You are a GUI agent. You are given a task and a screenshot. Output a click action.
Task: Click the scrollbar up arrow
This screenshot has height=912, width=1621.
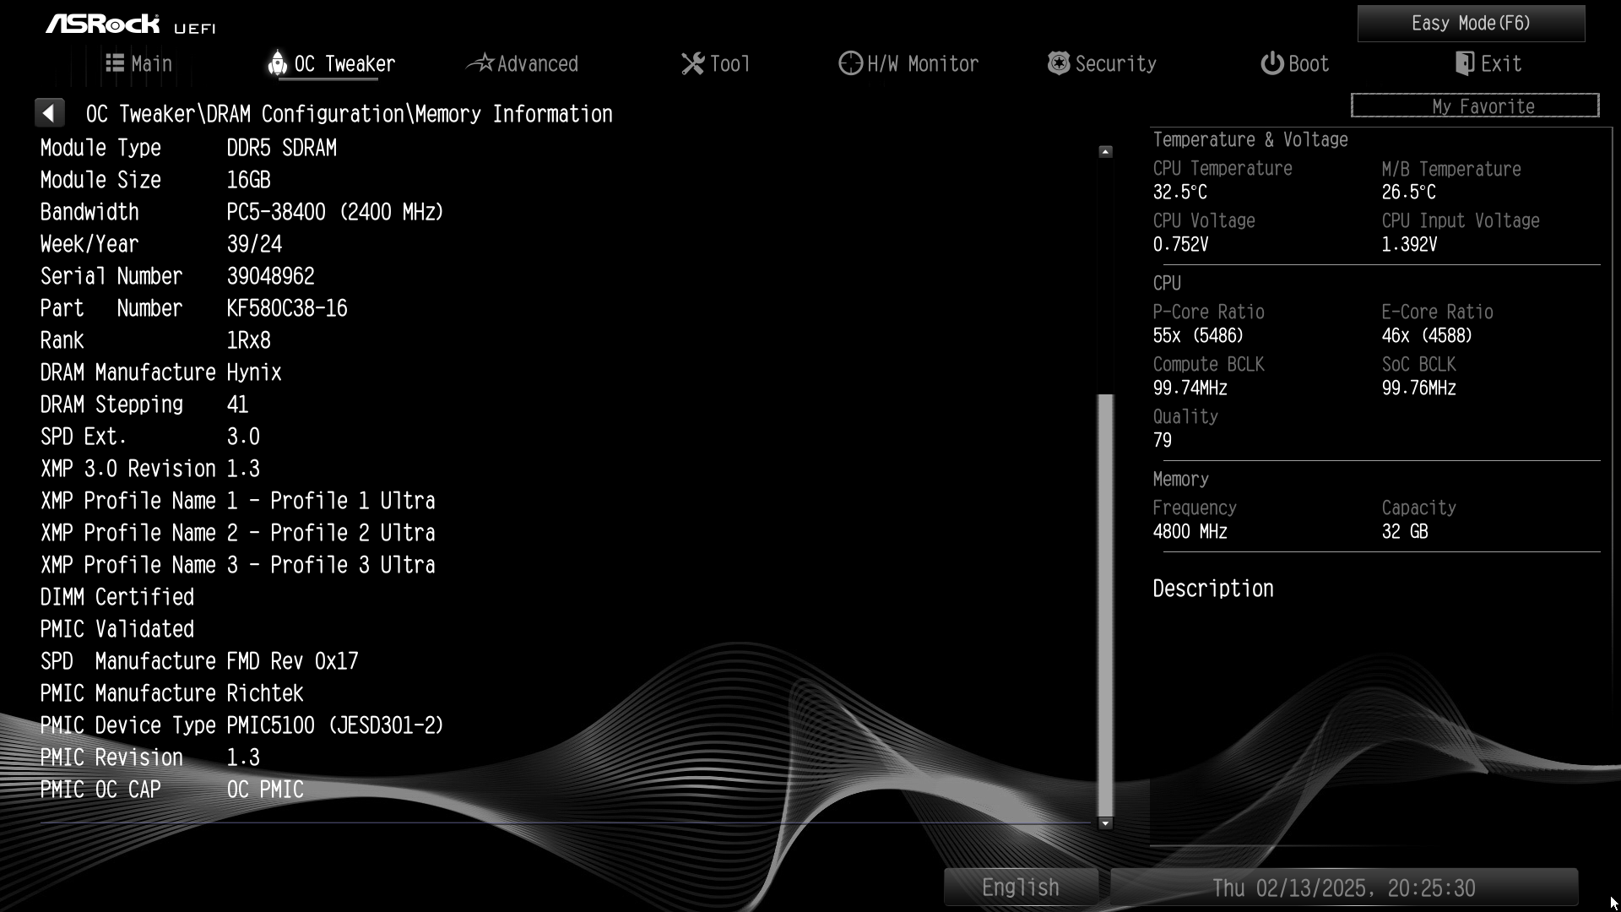[1105, 152]
